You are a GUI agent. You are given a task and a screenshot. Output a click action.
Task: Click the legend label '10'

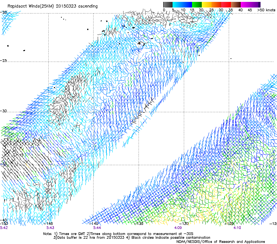coord(183,10)
